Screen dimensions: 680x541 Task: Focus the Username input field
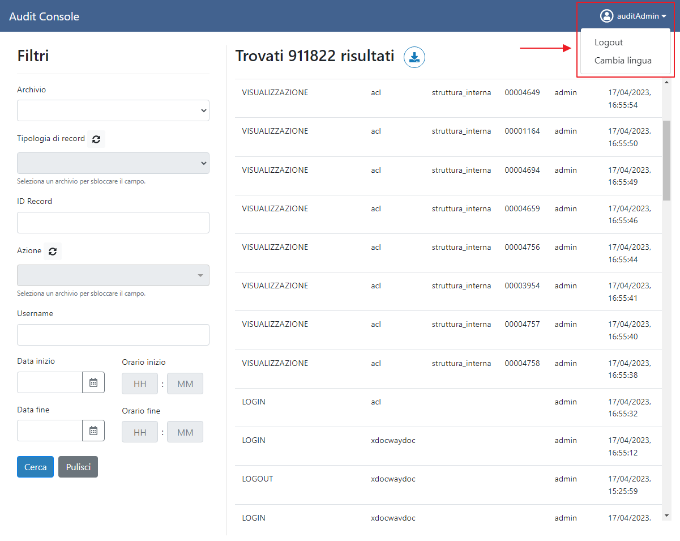pos(113,335)
